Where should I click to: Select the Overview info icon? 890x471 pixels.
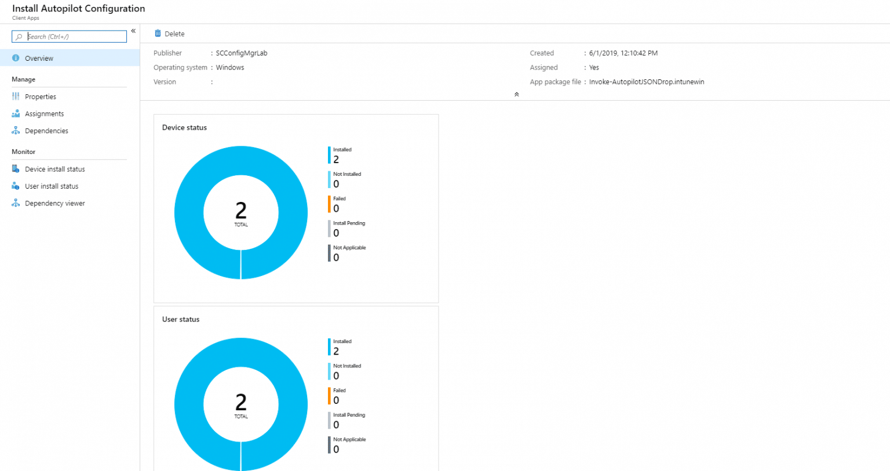click(x=15, y=58)
